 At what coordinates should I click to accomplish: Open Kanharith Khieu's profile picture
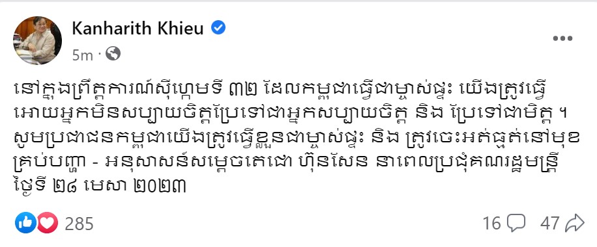pos(37,40)
